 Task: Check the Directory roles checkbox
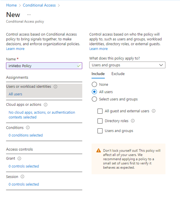100,121
